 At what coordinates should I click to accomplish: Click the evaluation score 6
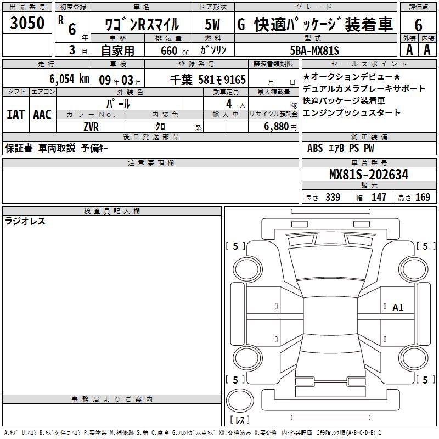(x=418, y=25)
